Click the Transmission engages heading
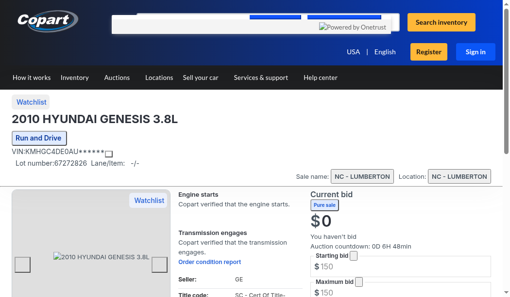This screenshot has height=297, width=510. 212,233
